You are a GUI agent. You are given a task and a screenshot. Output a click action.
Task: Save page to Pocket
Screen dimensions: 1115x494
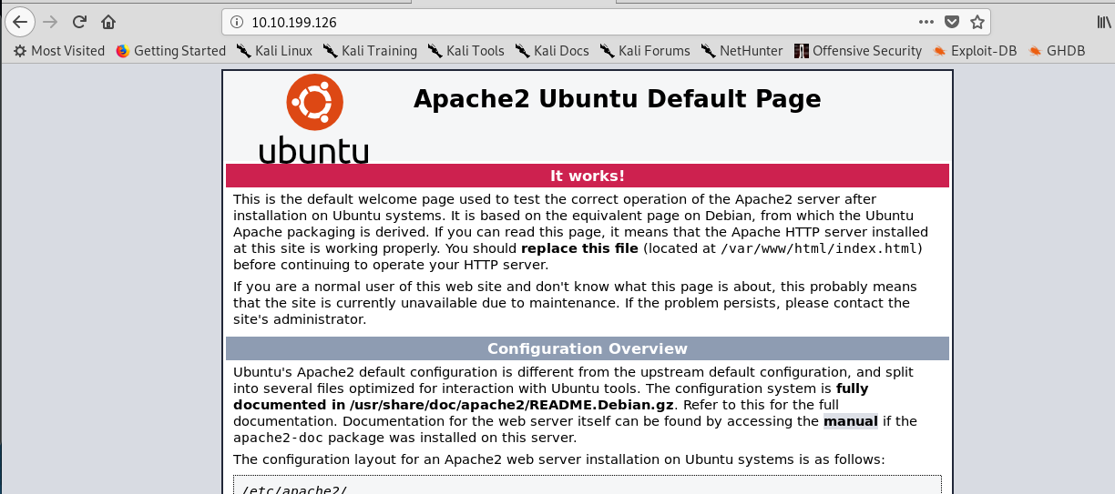coord(951,21)
